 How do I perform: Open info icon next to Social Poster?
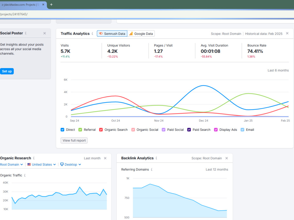click(x=26, y=33)
